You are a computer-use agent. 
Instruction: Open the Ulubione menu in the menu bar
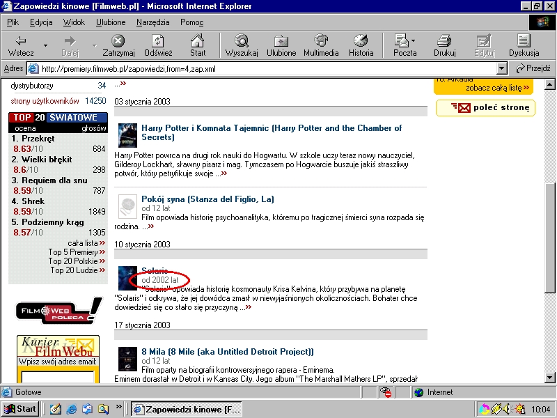(x=111, y=22)
